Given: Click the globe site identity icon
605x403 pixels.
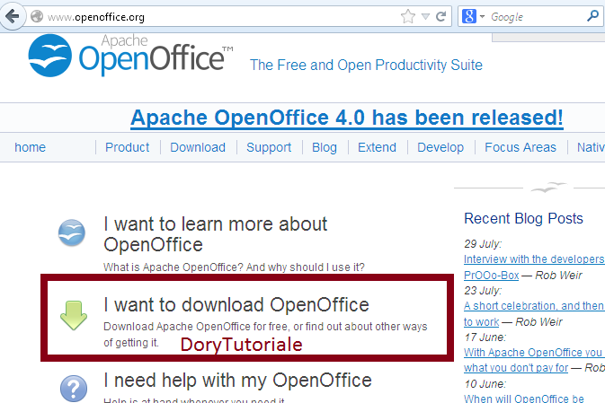Looking at the screenshot, I should coord(37,16).
